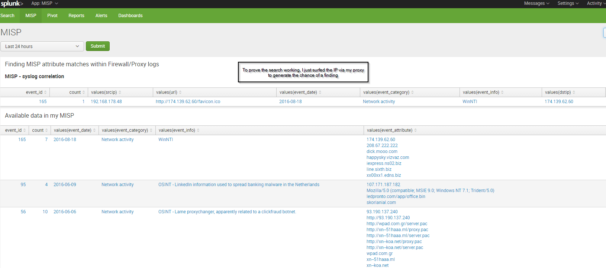Screen dimensions: 606x268
Task: Sort by values(url) column
Action: [x=169, y=92]
